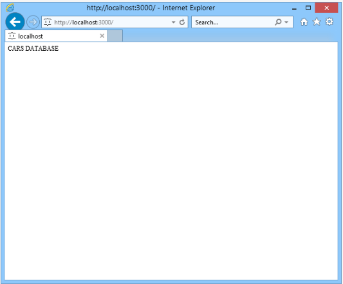This screenshot has width=343, height=284.
Task: Expand the search provider dropdown arrow
Action: click(x=286, y=22)
